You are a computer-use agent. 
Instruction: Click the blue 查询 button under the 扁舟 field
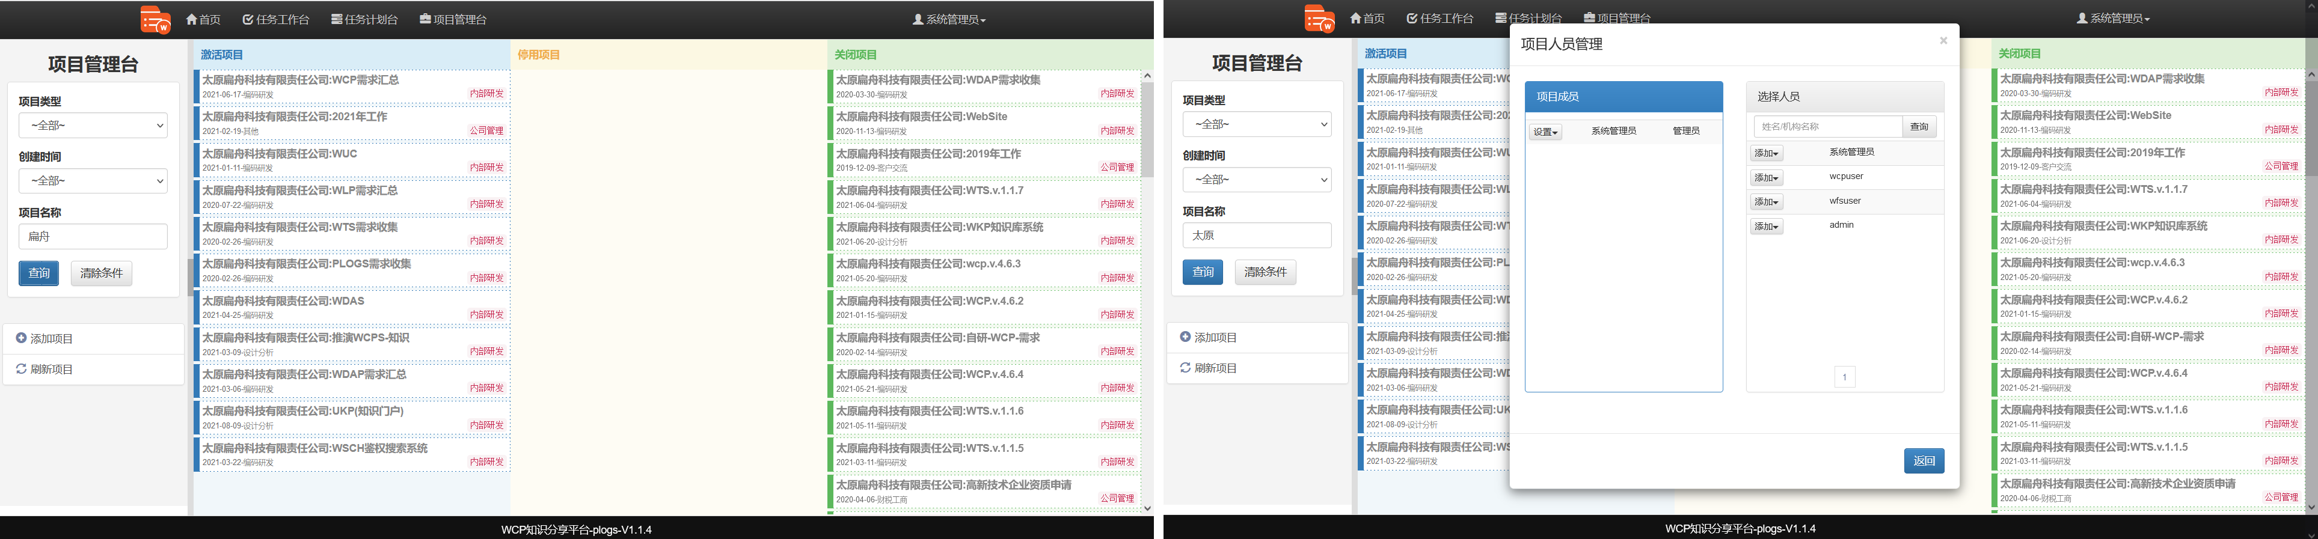pyautogui.click(x=38, y=273)
